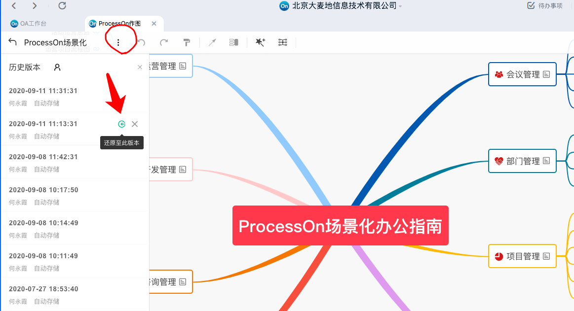Image resolution: width=574 pixels, height=311 pixels.
Task: Select version 2020-09-08 10:17:50
Action: (x=75, y=195)
